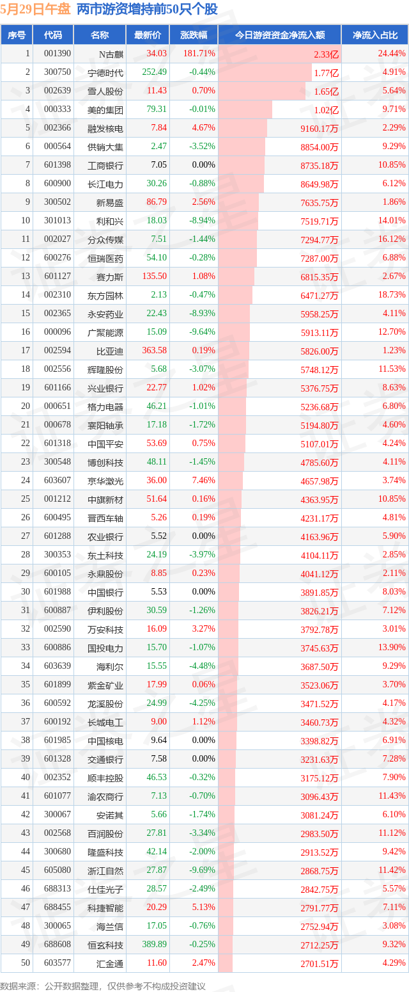The image size is (409, 992).
Task: Click the stock name 海兰信
Action: [110, 927]
